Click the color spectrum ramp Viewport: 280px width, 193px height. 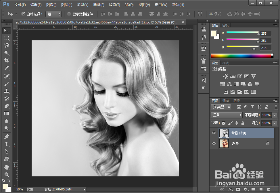click(x=242, y=56)
